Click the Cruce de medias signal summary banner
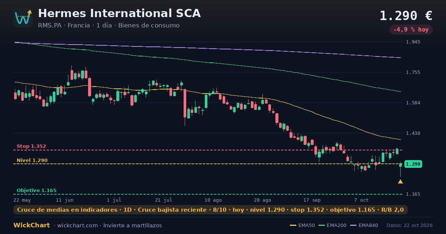446x234 pixels. click(x=210, y=210)
